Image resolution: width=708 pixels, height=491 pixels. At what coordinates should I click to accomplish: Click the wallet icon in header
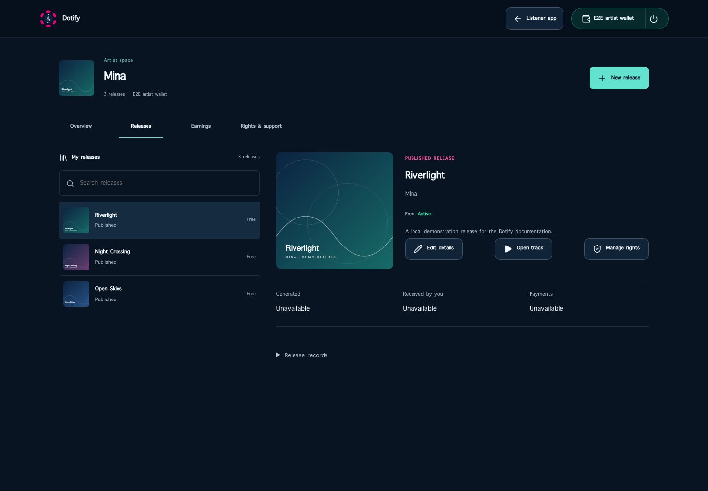coord(586,19)
